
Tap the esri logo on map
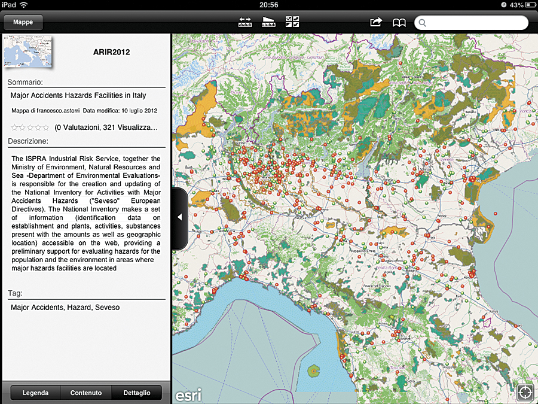188,395
